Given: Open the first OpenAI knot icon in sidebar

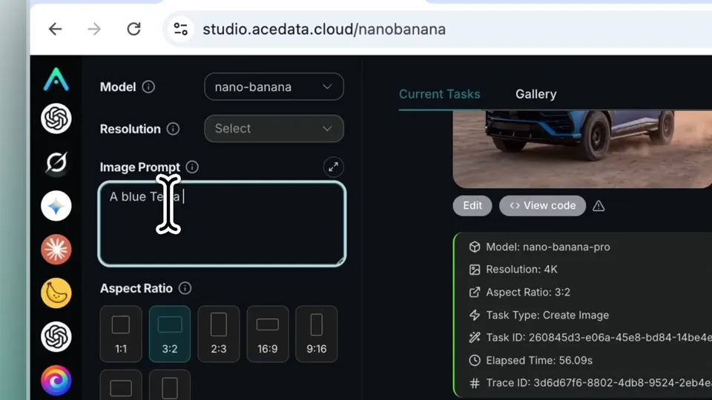Looking at the screenshot, I should (x=56, y=119).
